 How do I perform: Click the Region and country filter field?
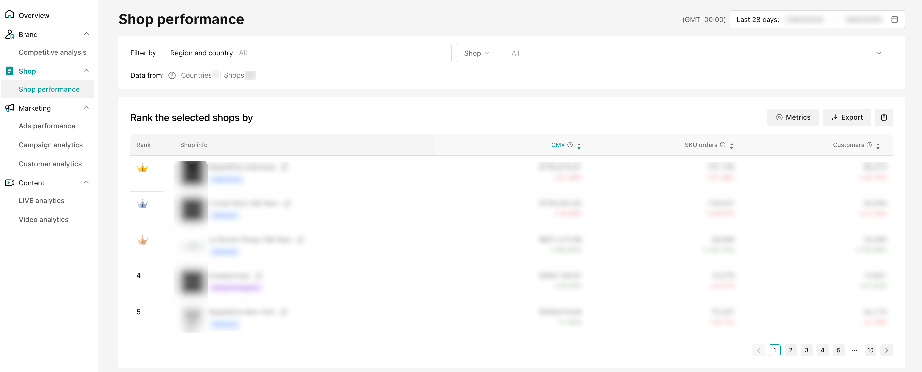click(x=307, y=53)
